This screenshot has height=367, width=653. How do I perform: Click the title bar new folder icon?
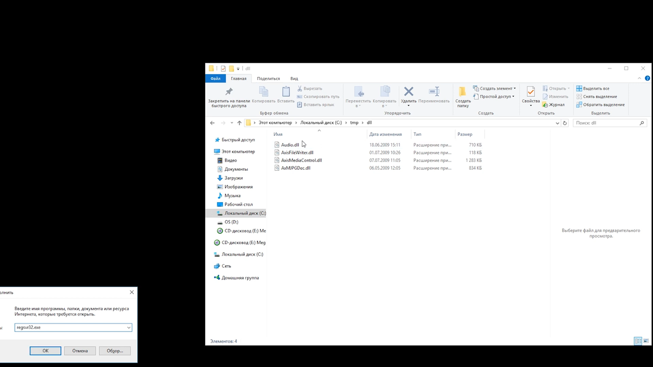pos(231,69)
